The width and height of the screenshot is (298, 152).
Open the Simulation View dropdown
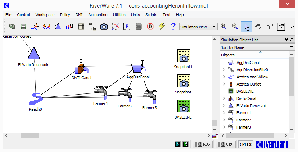pyautogui.click(x=198, y=27)
